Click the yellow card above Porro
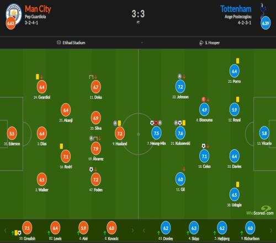This screenshot has height=243, width=276. [237, 61]
